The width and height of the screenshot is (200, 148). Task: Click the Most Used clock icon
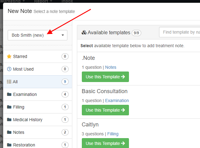point(9,69)
